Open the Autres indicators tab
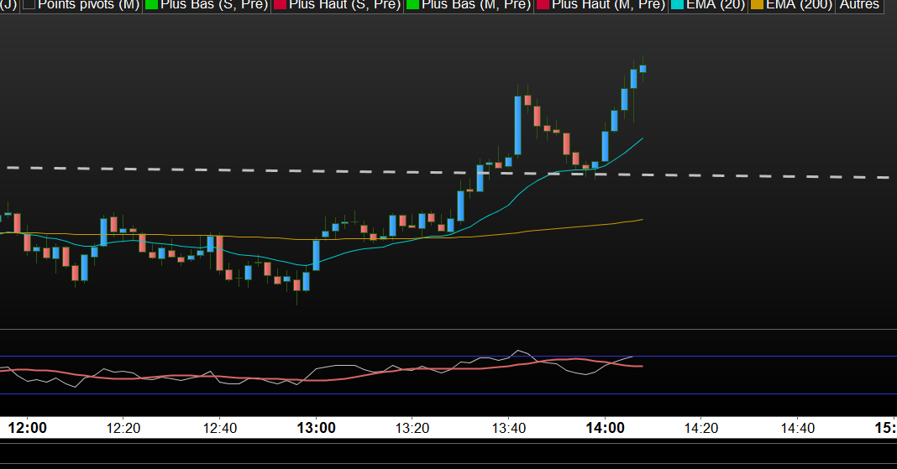897x469 pixels. tap(859, 4)
